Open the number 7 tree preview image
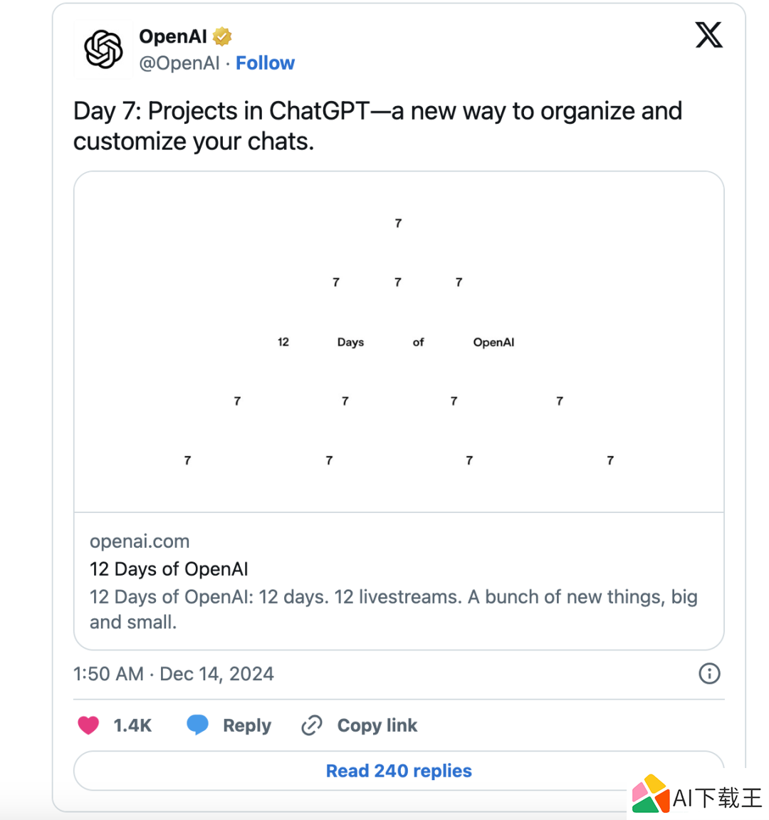The image size is (769, 820). click(x=399, y=342)
